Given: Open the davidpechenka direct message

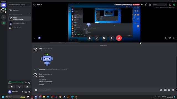Looking at the screenshot, I should click(19, 23).
